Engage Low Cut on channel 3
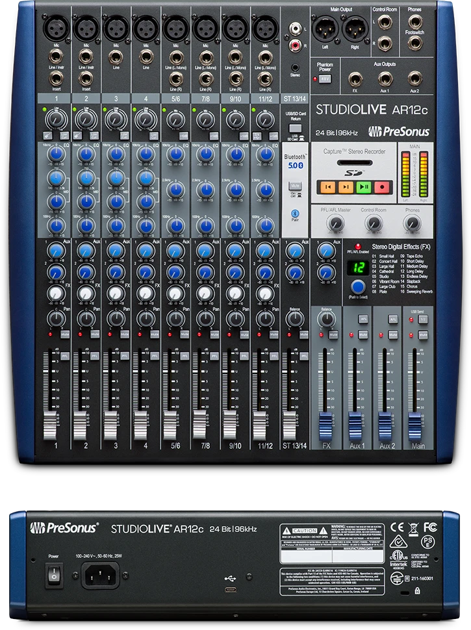The width and height of the screenshot is (471, 630). pyautogui.click(x=124, y=136)
